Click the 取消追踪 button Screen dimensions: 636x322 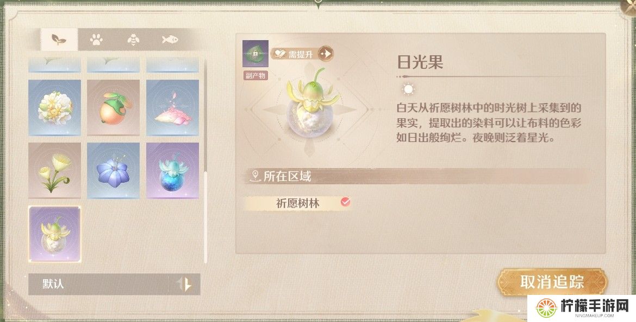(x=552, y=282)
